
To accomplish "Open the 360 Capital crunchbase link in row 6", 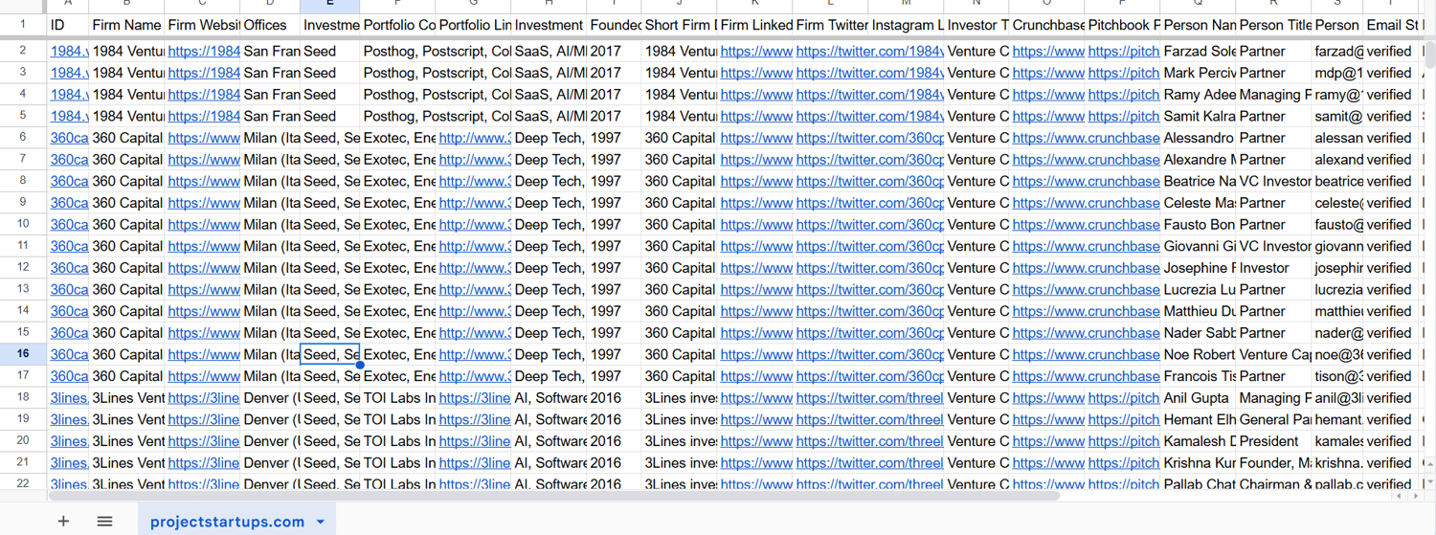I will (1086, 138).
